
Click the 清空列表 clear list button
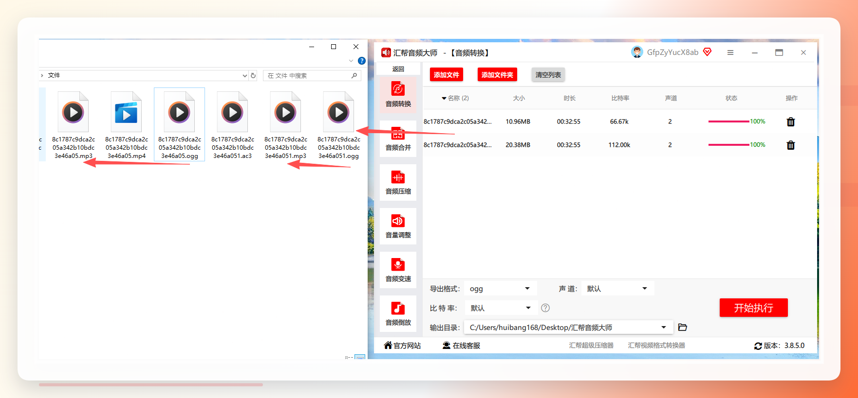(548, 75)
